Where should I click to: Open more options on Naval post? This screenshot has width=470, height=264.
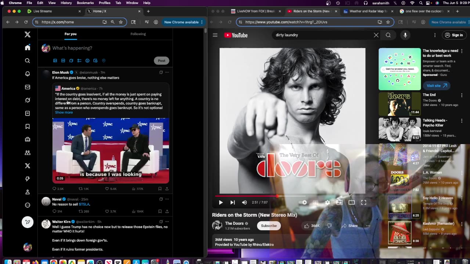167,199
